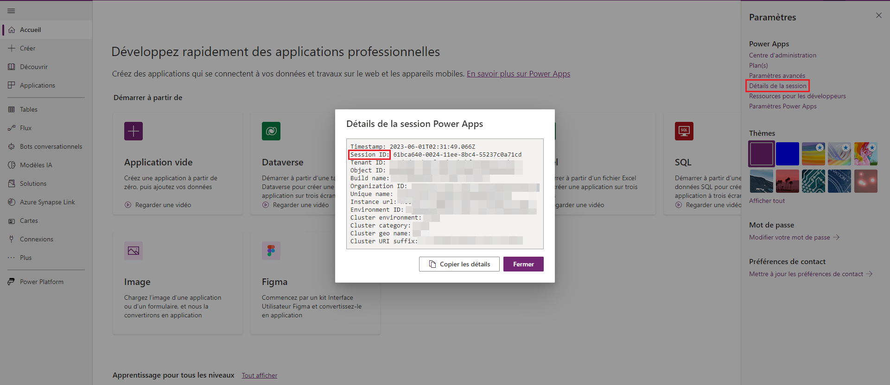Image resolution: width=890 pixels, height=385 pixels.
Task: Click the Modèles IA brain icon
Action: pos(12,165)
